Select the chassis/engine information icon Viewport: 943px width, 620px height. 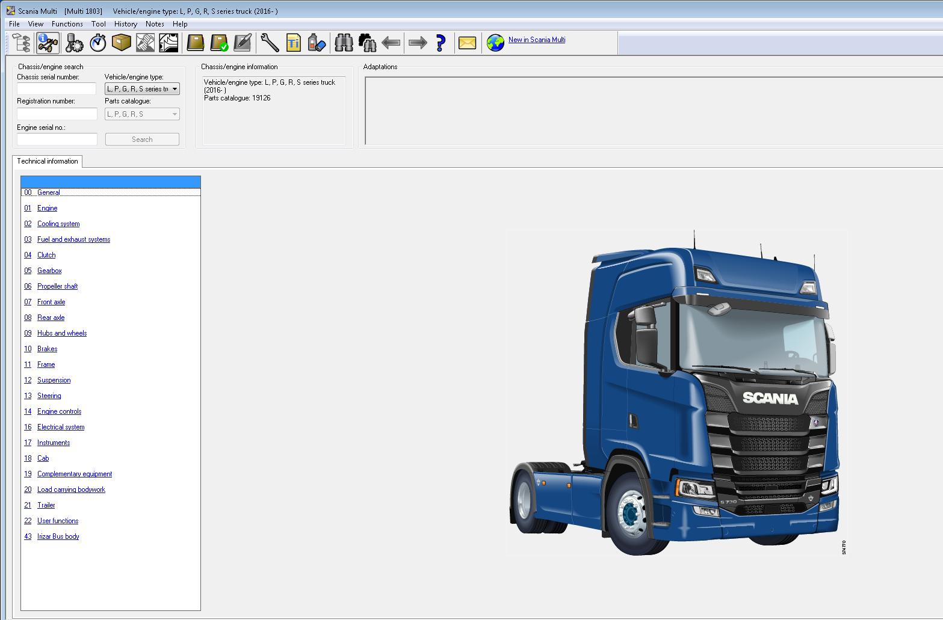tap(46, 43)
